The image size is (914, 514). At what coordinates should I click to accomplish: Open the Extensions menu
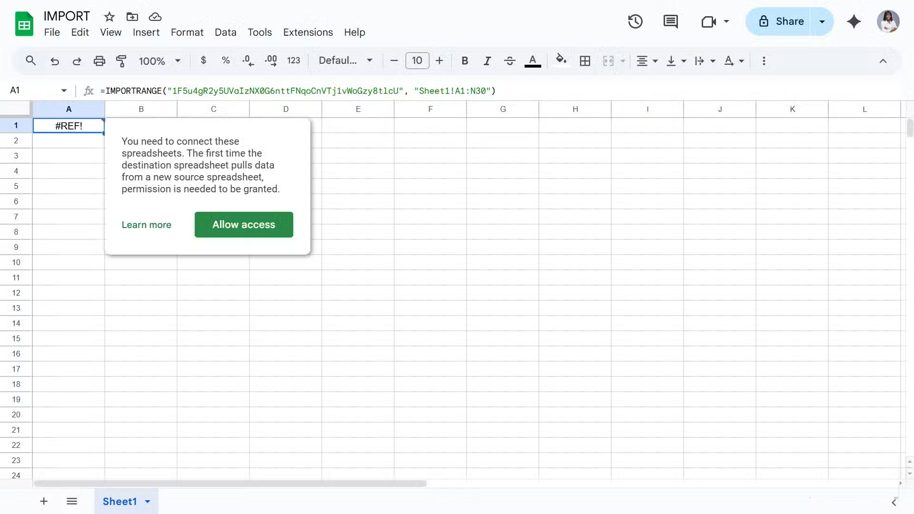click(x=308, y=32)
